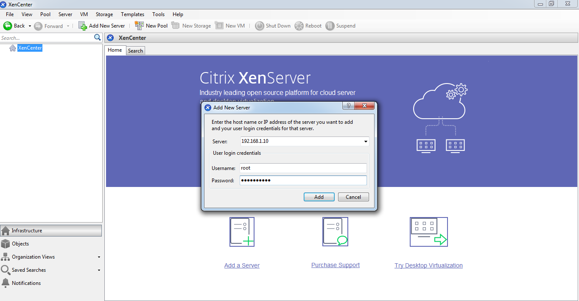Open the View menu

[x=27, y=14]
